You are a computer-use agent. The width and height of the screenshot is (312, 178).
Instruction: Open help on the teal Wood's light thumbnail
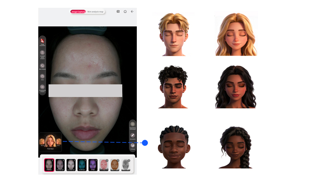click(85, 161)
